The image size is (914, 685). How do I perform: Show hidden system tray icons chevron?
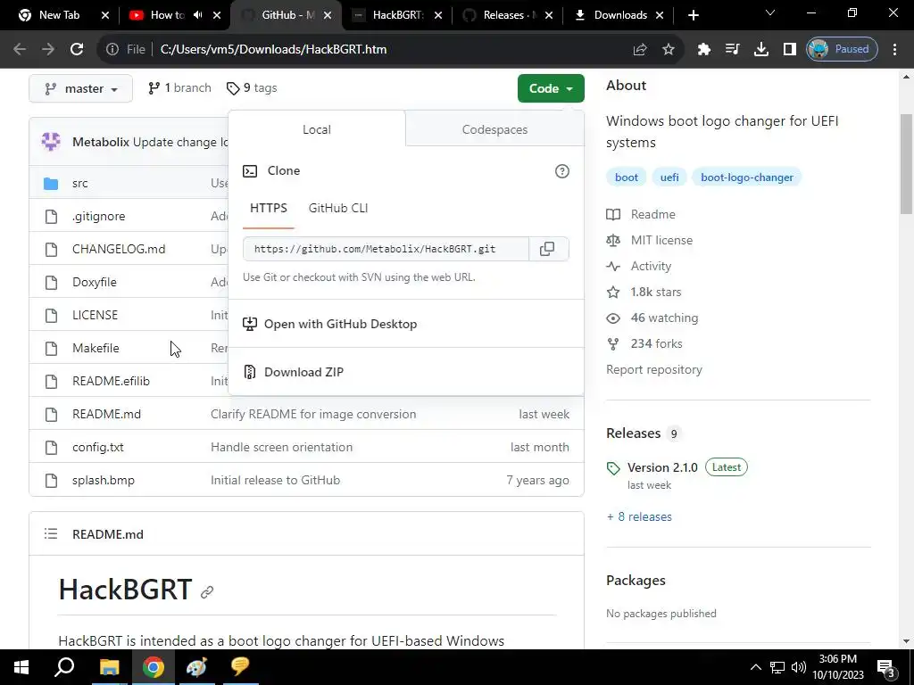[x=755, y=667]
